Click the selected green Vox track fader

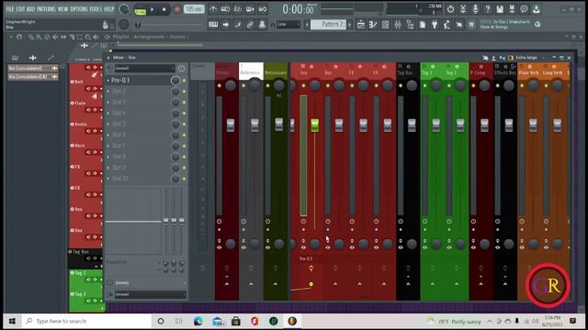pos(314,126)
